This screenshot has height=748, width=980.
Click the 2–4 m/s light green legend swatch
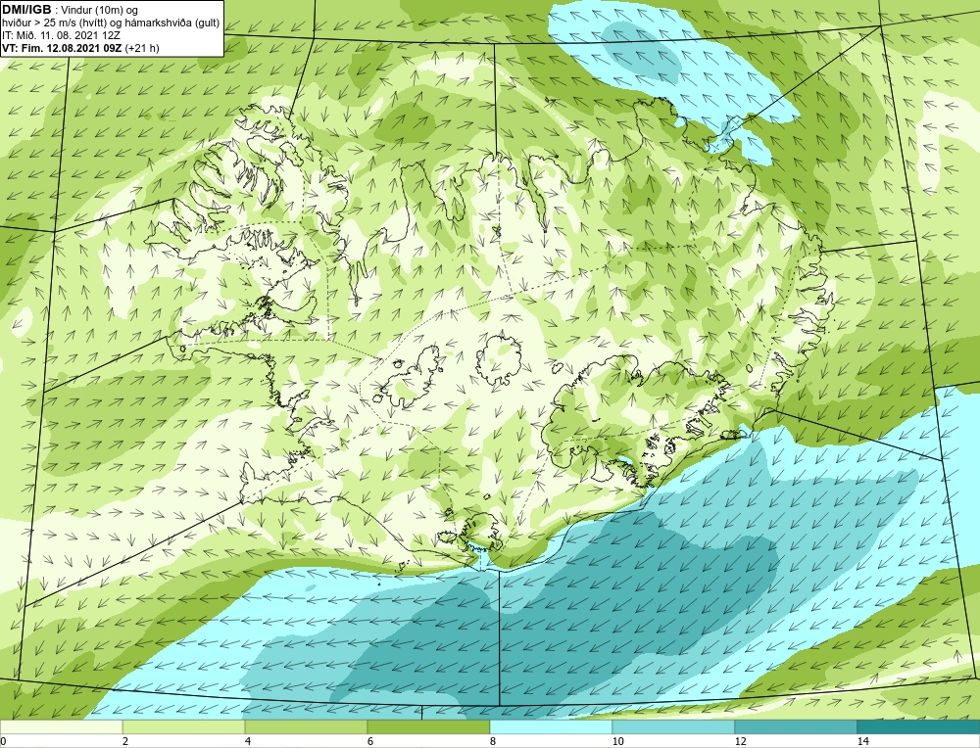184,726
